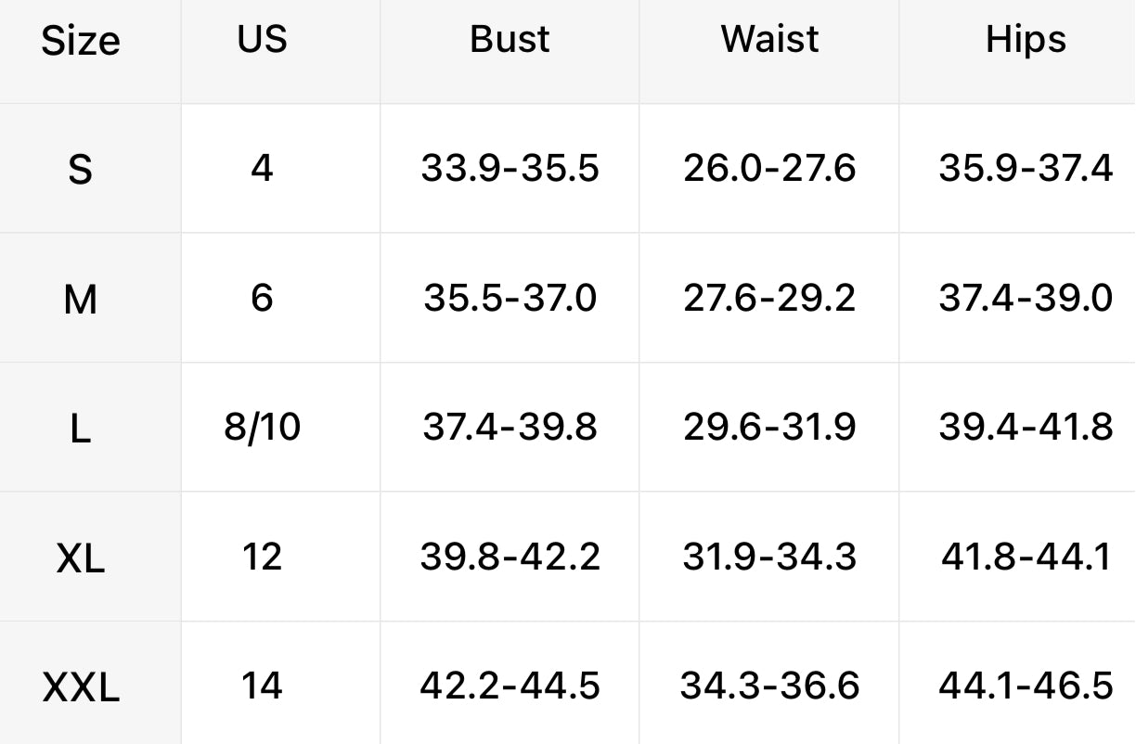Click the Hips column header
The width and height of the screenshot is (1136, 744).
coord(1026,39)
